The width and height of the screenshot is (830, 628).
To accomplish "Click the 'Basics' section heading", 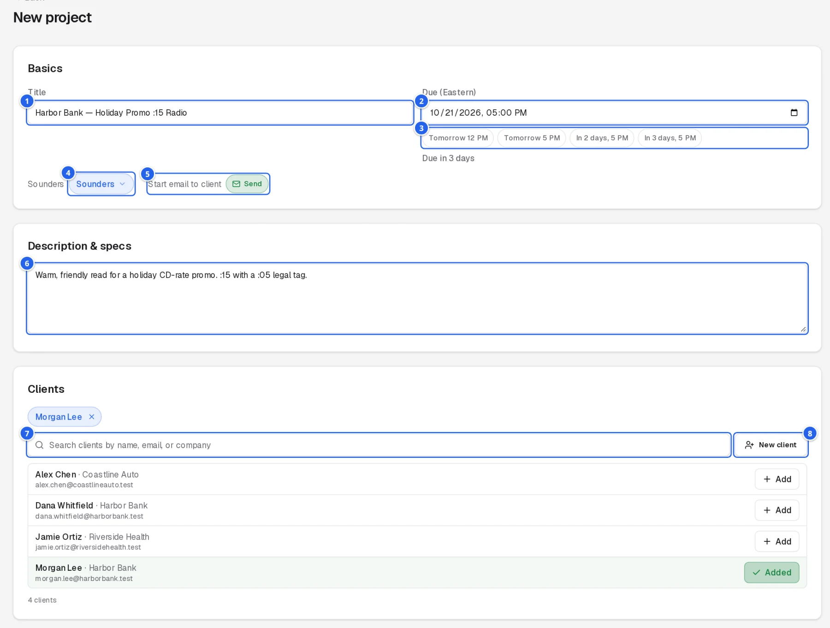I will click(45, 69).
